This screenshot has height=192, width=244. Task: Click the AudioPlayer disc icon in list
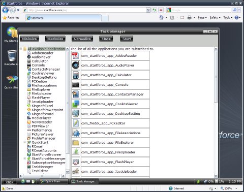pos(75,66)
